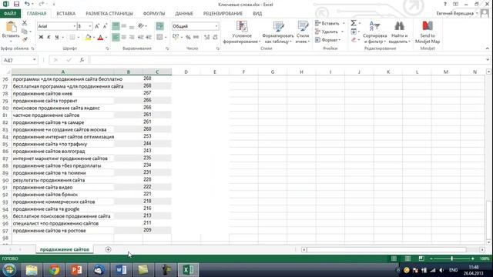Toggle center horizontal alignment button
This screenshot has height=277, width=493.
(x=124, y=38)
